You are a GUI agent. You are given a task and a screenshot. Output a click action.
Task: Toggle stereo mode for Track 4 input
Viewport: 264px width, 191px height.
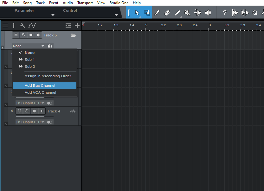[50, 122]
